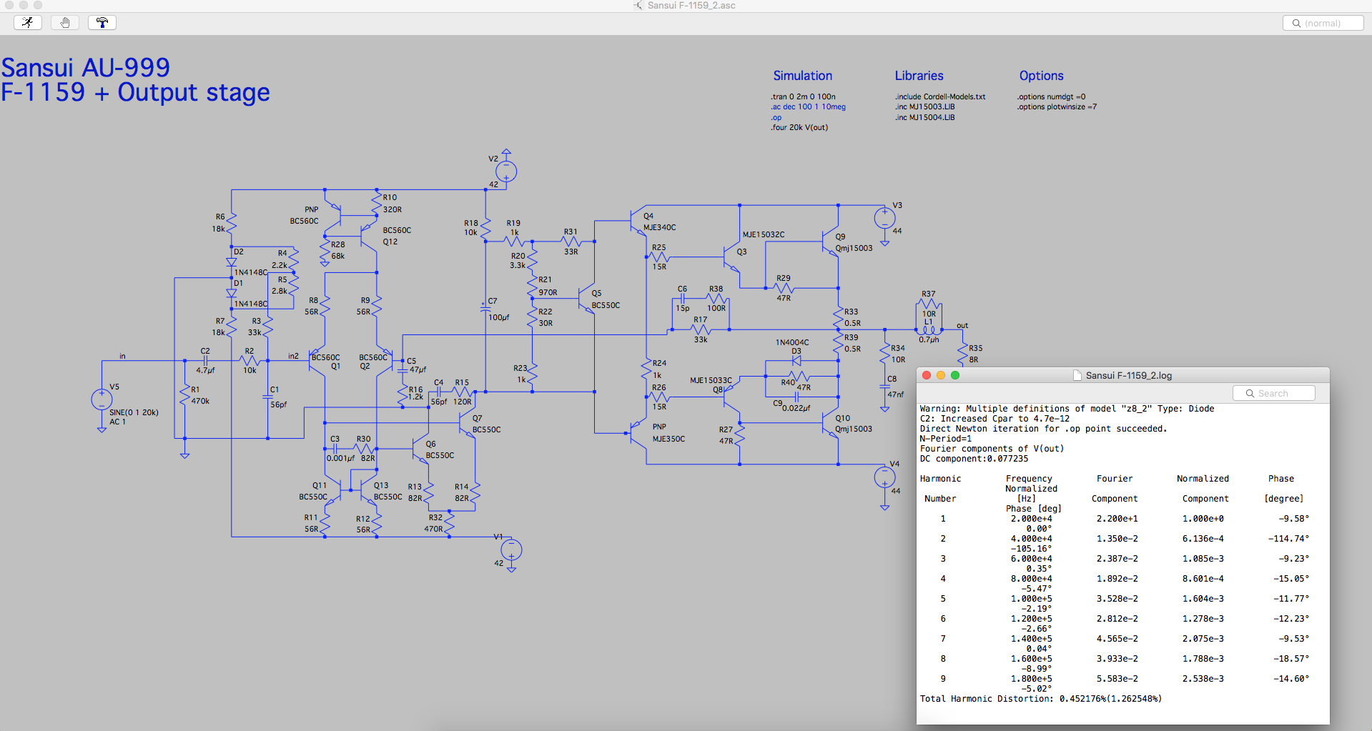The height and width of the screenshot is (731, 1372).
Task: Click the out net label
Action: pos(962,325)
